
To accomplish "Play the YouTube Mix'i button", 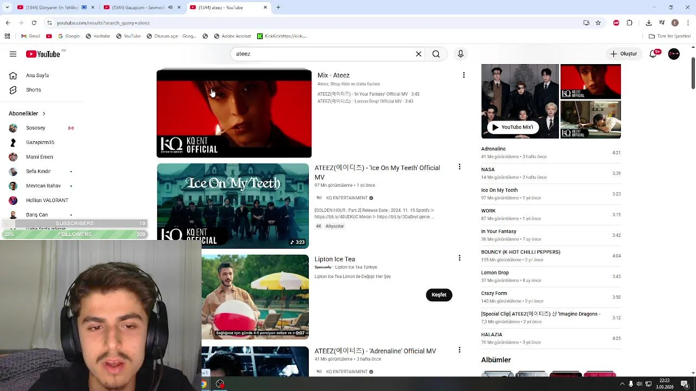I will (x=513, y=127).
